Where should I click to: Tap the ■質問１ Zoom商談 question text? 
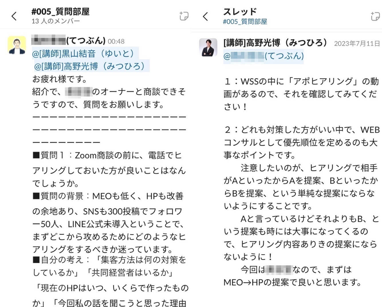[109, 169]
